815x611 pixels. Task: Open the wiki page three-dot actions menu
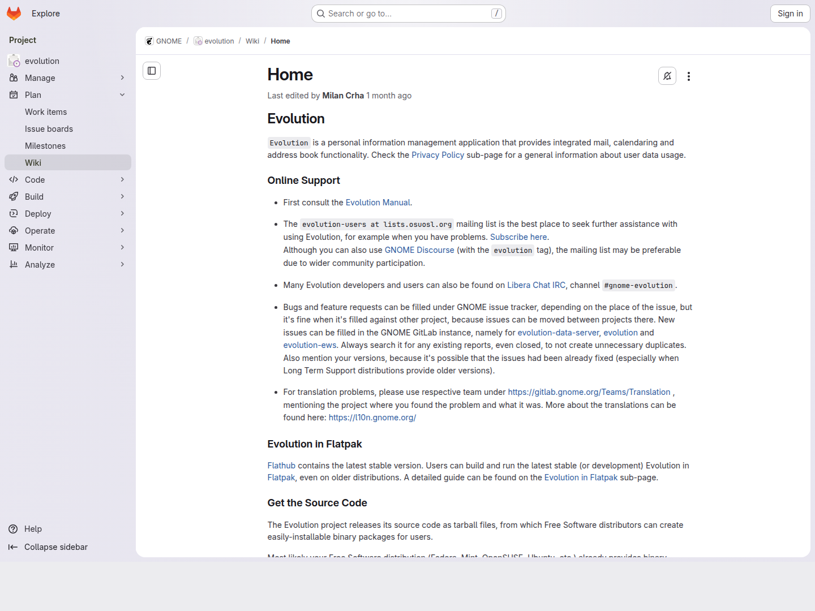coord(689,76)
